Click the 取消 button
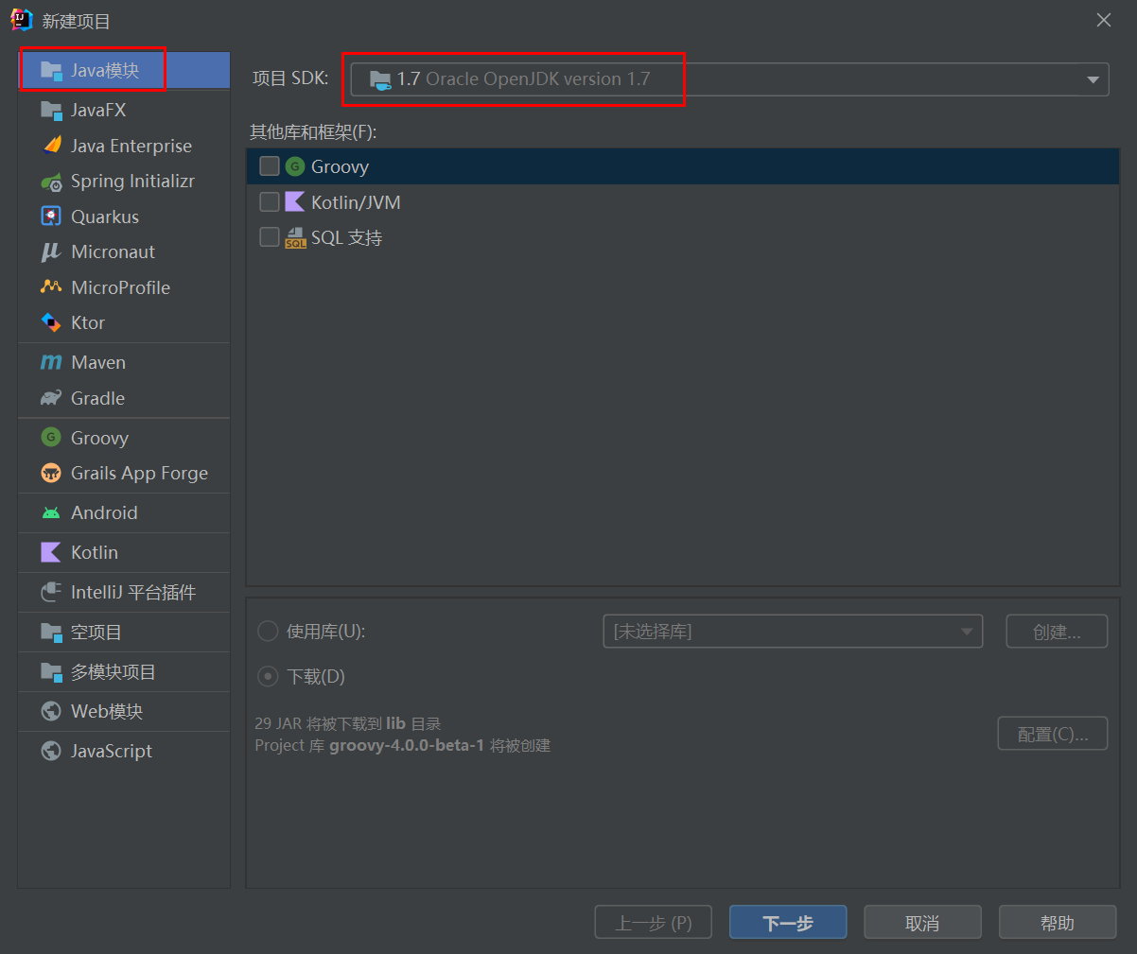Image resolution: width=1137 pixels, height=954 pixels. click(922, 923)
